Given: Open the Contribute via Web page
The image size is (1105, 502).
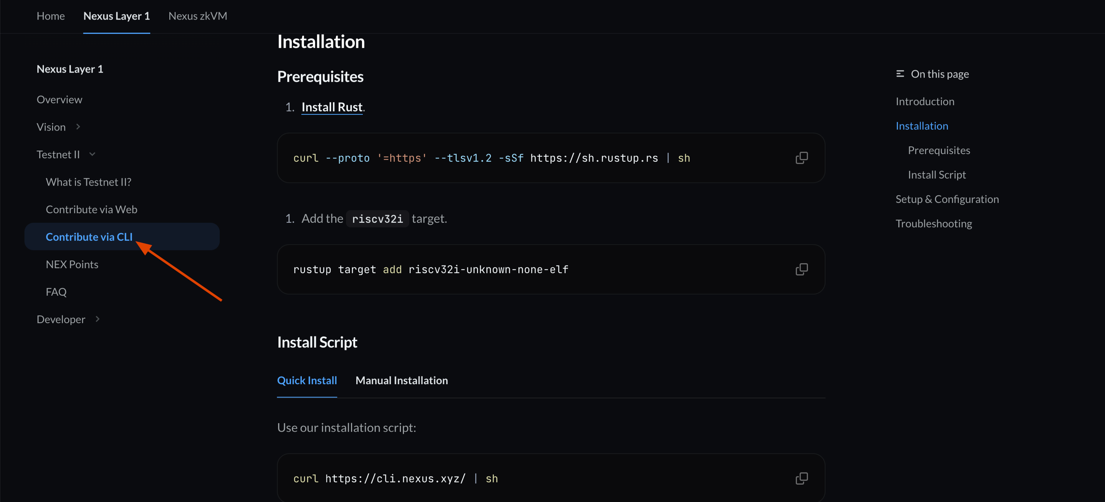Looking at the screenshot, I should point(91,209).
